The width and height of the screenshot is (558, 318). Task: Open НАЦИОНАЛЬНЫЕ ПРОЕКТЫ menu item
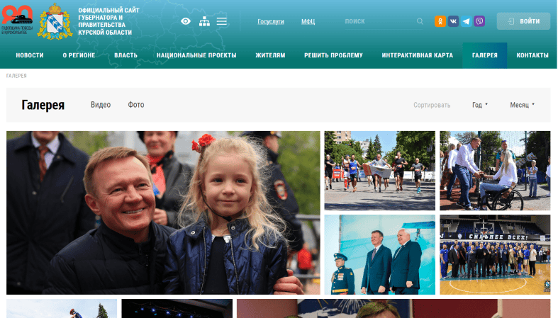click(x=196, y=55)
